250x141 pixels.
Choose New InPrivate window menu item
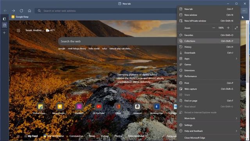(x=208, y=21)
